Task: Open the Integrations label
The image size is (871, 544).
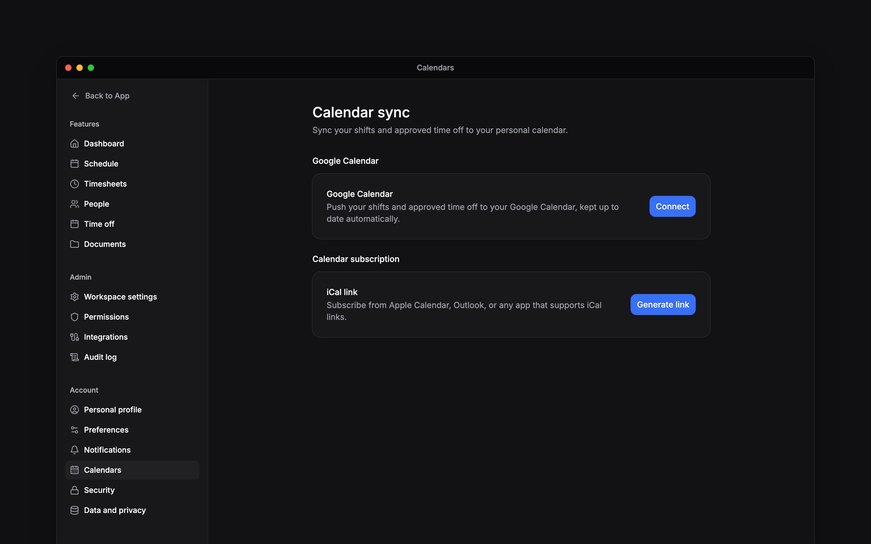Action: (106, 337)
